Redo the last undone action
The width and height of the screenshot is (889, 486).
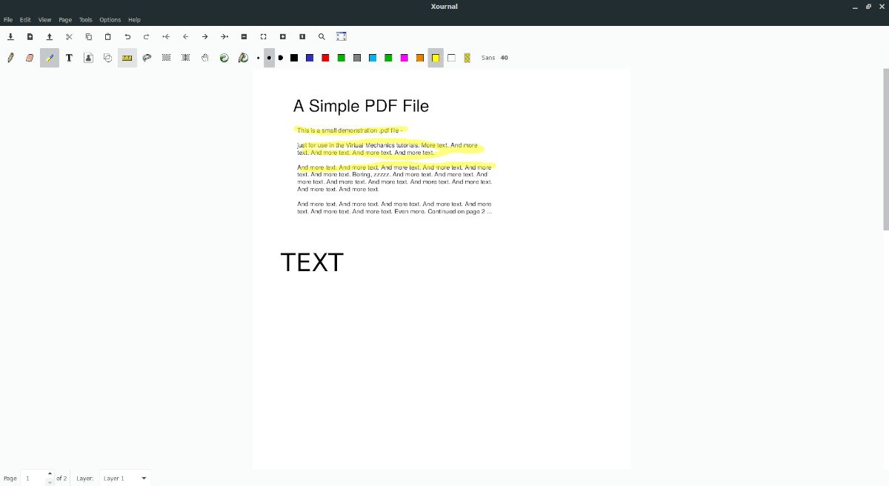coord(147,36)
